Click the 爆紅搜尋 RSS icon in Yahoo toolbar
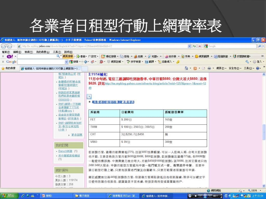 coord(103,56)
